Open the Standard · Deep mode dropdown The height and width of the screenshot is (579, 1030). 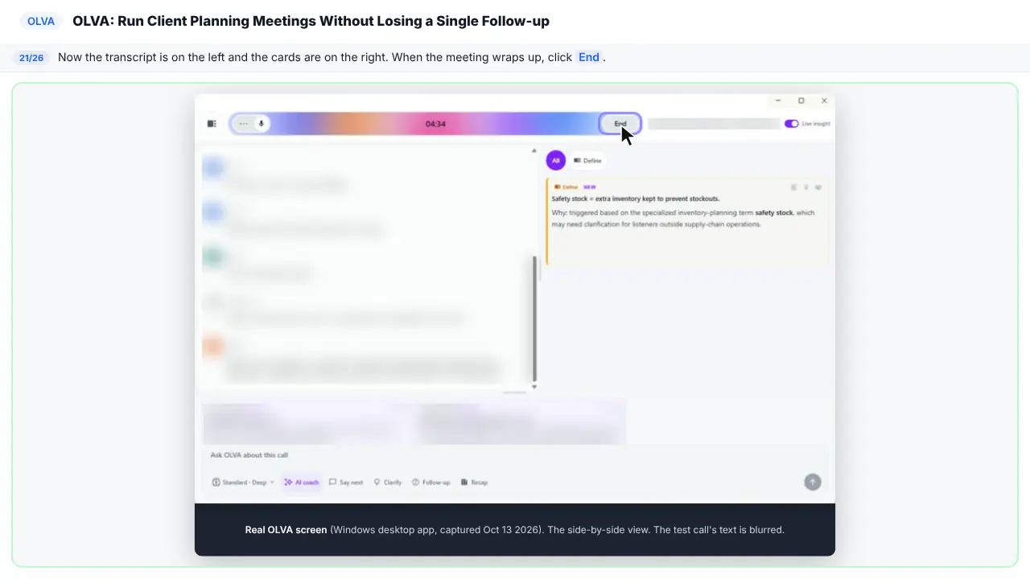(x=243, y=482)
